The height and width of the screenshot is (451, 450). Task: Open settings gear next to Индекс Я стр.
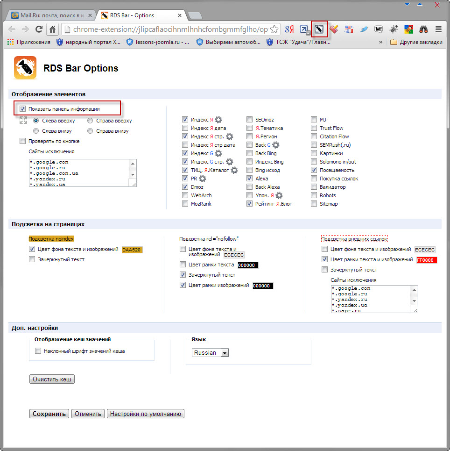[229, 136]
